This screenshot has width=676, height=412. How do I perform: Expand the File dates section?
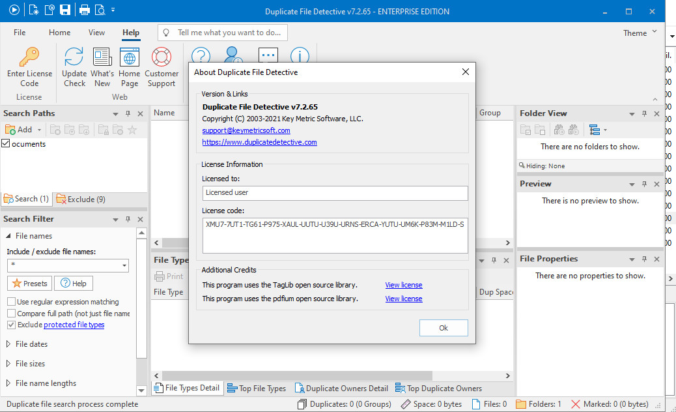(8, 344)
